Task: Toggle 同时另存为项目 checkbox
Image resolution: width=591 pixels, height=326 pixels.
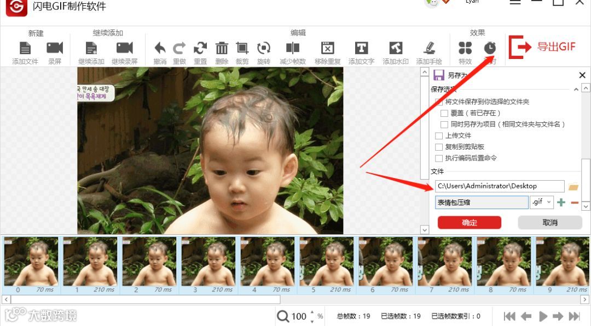Action: pos(444,125)
